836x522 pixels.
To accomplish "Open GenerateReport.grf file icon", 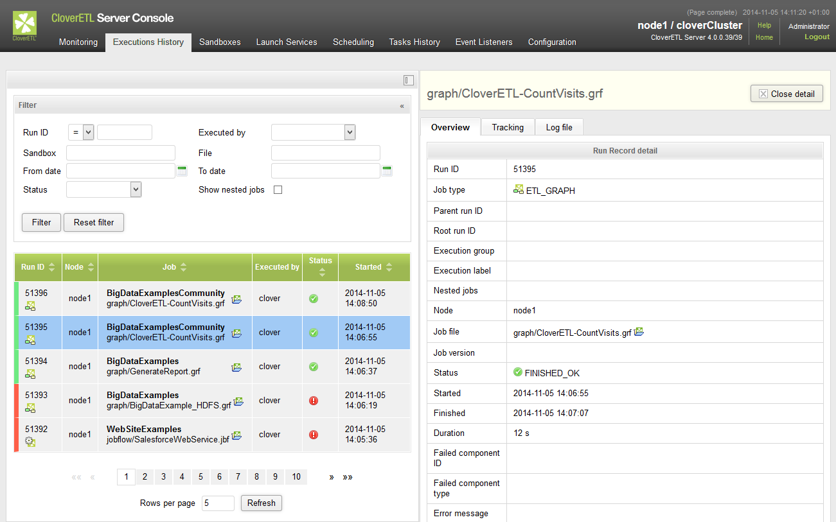I will pyautogui.click(x=236, y=367).
